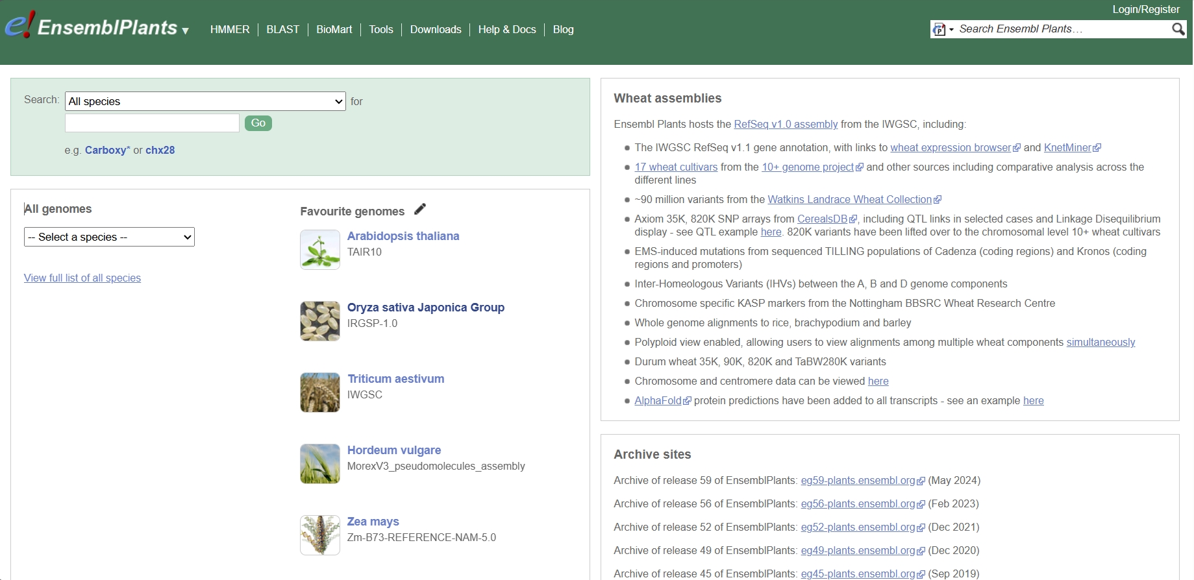Go to BioMart in the navigation bar
Viewport: 1194px width, 580px height.
point(334,29)
